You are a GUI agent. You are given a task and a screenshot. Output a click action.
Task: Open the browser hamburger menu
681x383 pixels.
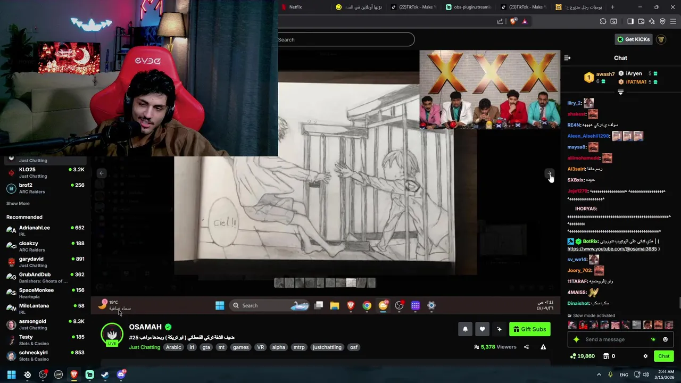674,21
